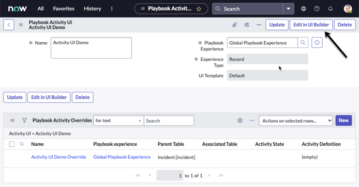This screenshot has width=359, height=187.
Task: Toggle column search magnifier in list header
Action: pos(22,144)
